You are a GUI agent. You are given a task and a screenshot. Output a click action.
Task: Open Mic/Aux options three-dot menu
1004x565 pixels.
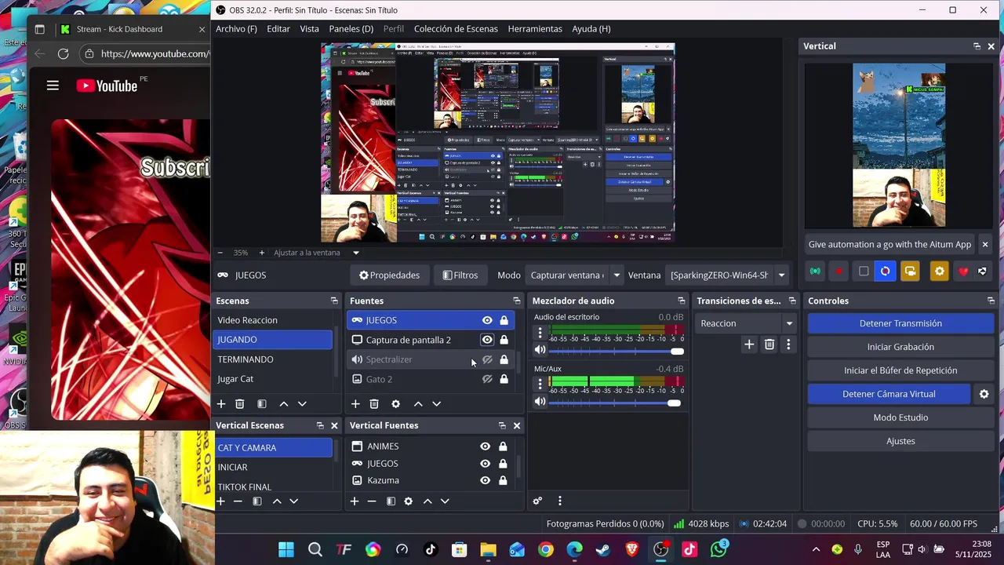540,384
